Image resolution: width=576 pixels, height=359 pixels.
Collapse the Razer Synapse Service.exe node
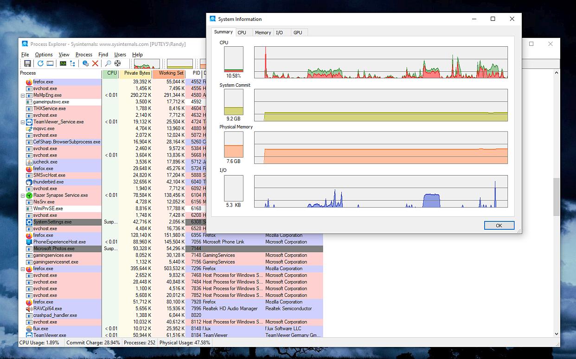tap(22, 195)
